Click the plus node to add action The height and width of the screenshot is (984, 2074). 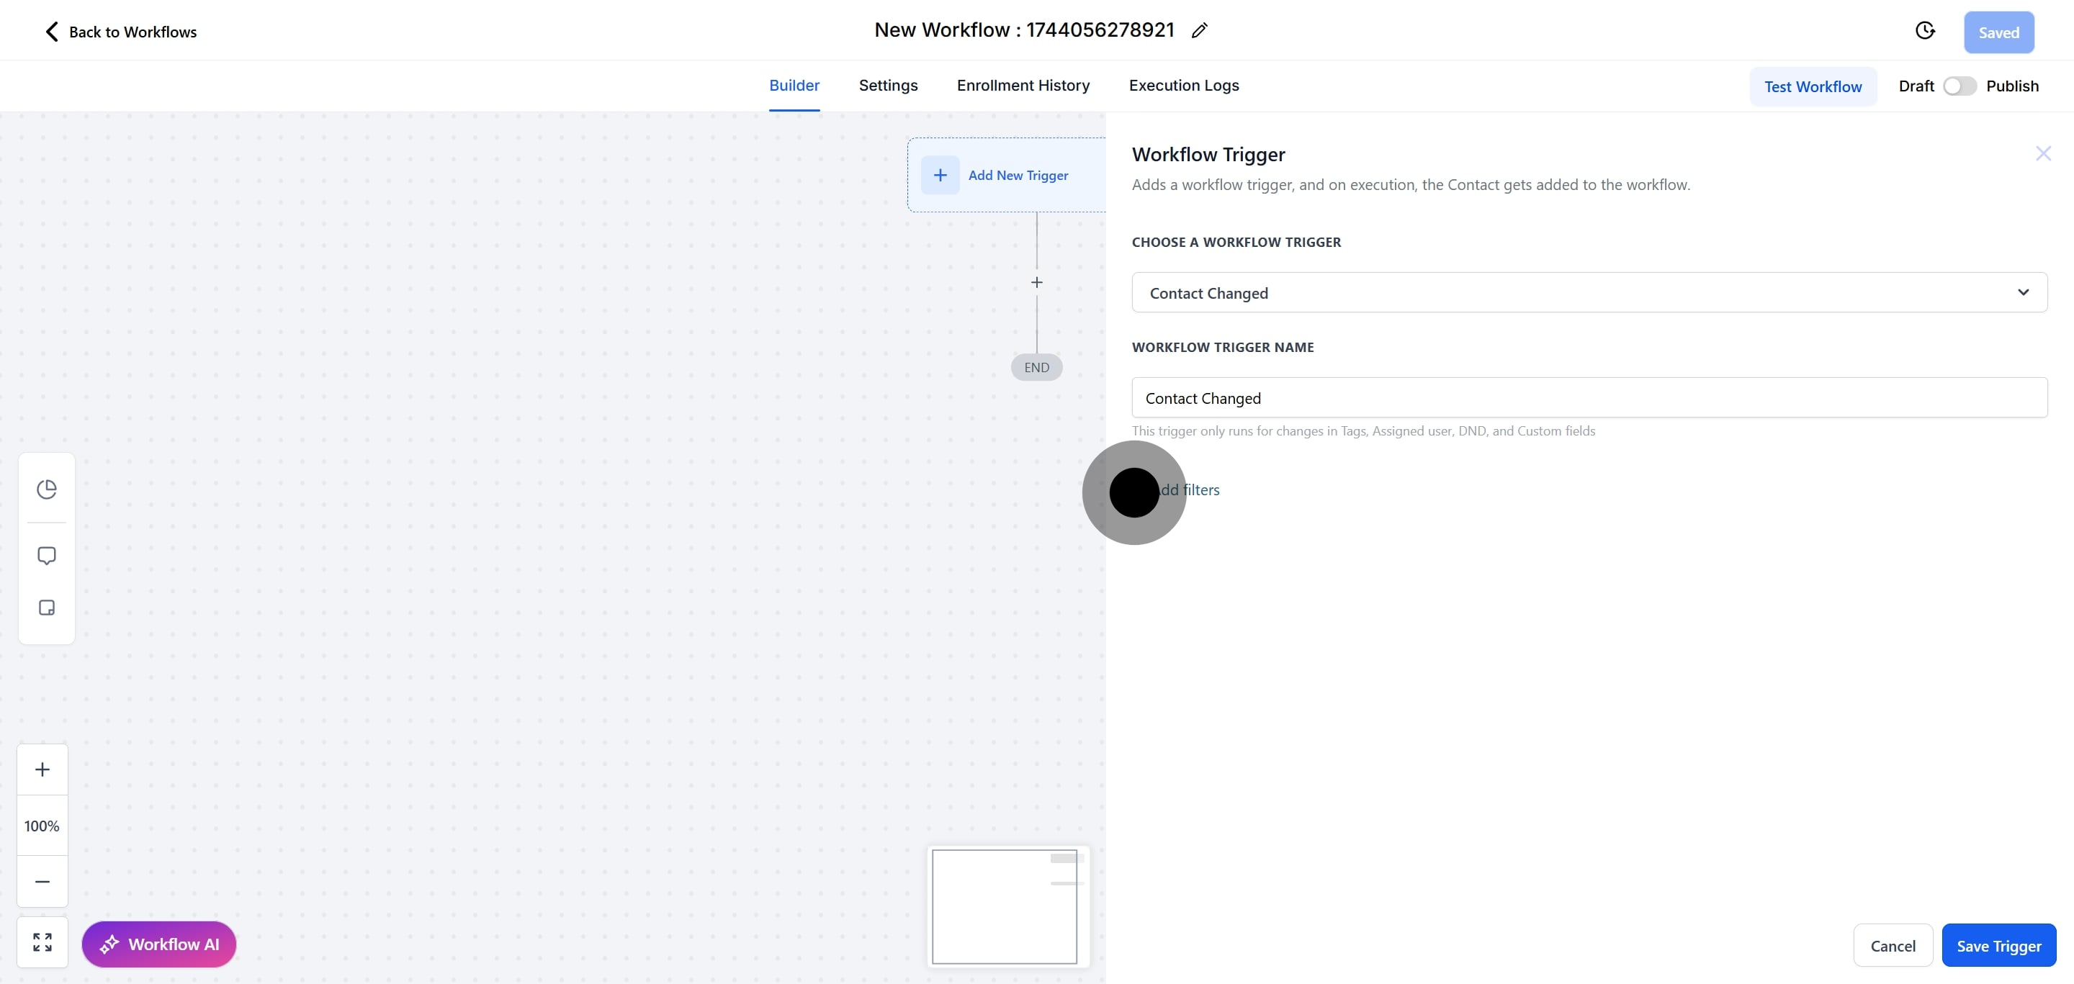[1036, 282]
